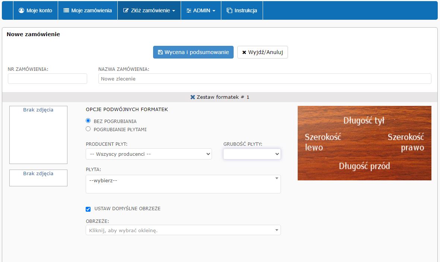
Task: Click the NR ZAMÓWIENIA input field
Action: pyautogui.click(x=47, y=79)
